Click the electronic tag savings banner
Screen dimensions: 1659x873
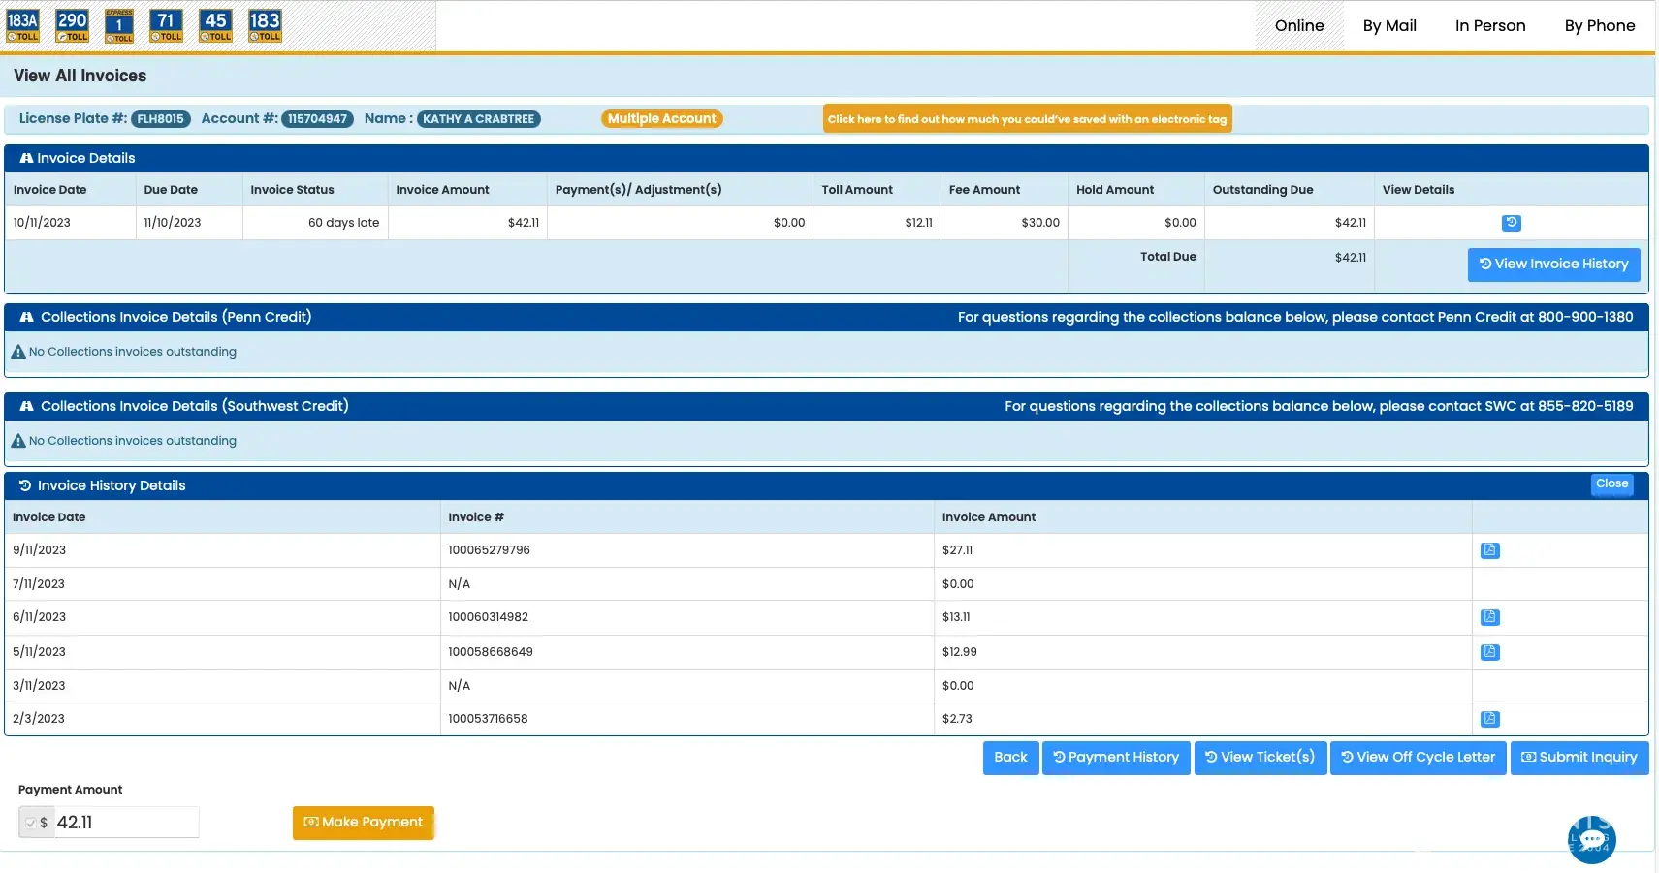pos(1027,119)
